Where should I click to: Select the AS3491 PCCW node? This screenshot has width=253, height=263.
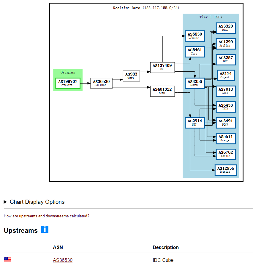(226, 123)
